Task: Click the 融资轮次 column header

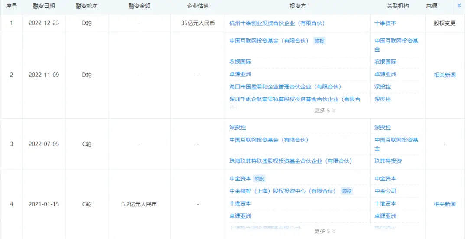Action: pos(87,6)
